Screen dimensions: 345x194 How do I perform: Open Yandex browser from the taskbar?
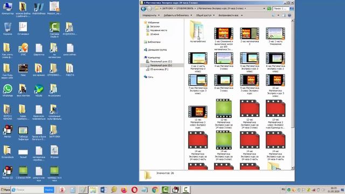point(63,190)
